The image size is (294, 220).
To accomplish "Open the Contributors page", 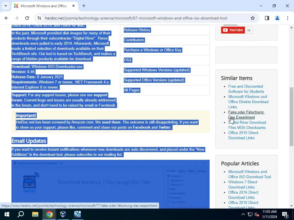I will point(134,40).
